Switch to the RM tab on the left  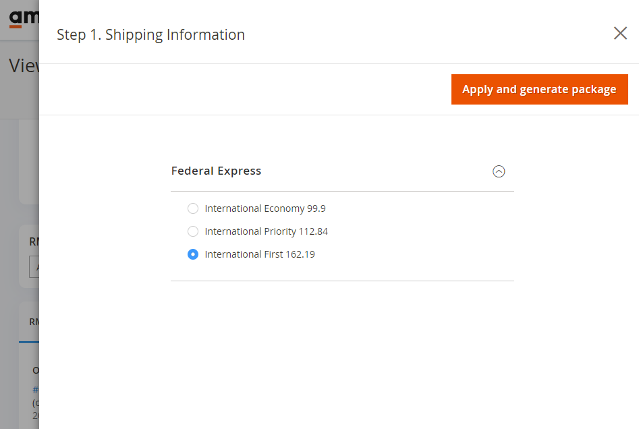point(32,322)
